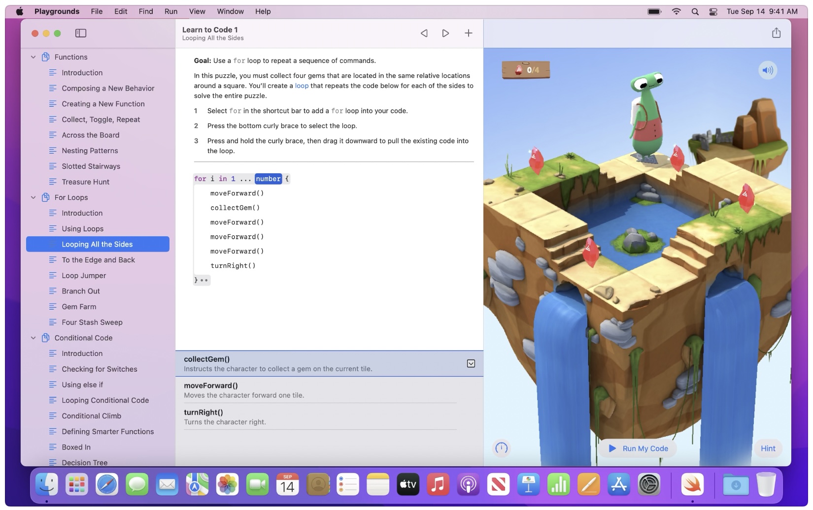
Task: Open the File menu
Action: click(x=97, y=11)
